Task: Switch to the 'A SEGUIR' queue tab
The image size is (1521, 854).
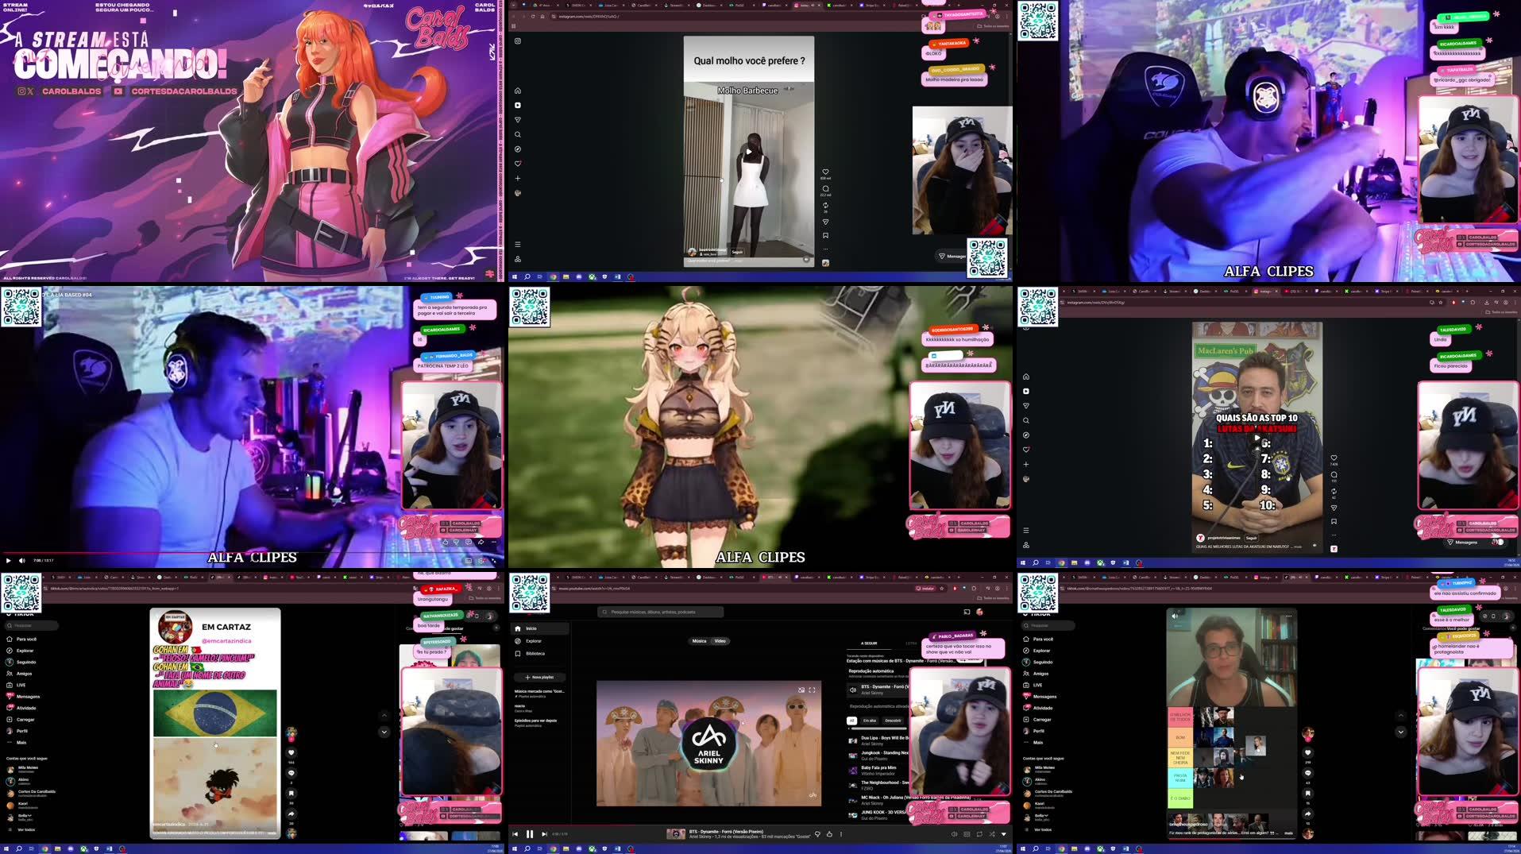Action: coord(869,643)
